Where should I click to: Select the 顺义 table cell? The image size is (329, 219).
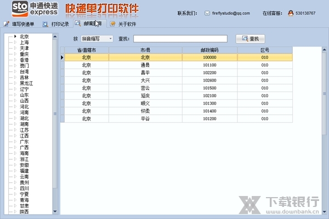(x=145, y=103)
